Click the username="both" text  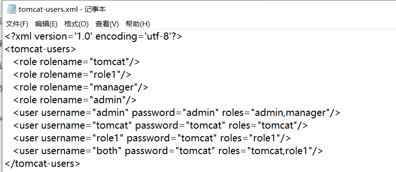(x=82, y=151)
